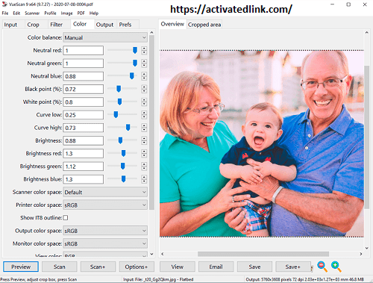
Task: Click the Neutral red value field
Action: point(84,51)
